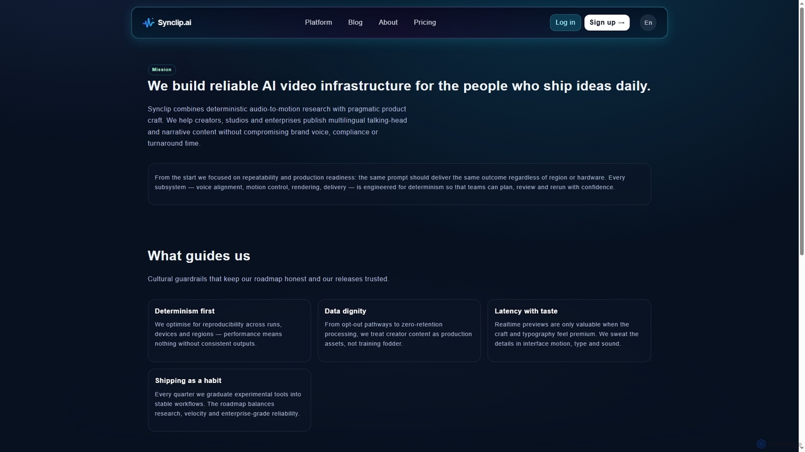Click the Sign up button
This screenshot has width=805, height=452.
click(607, 23)
